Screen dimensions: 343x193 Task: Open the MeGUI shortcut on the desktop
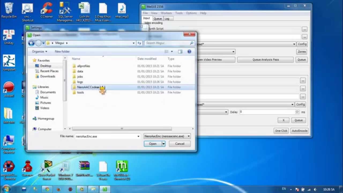pos(122,170)
